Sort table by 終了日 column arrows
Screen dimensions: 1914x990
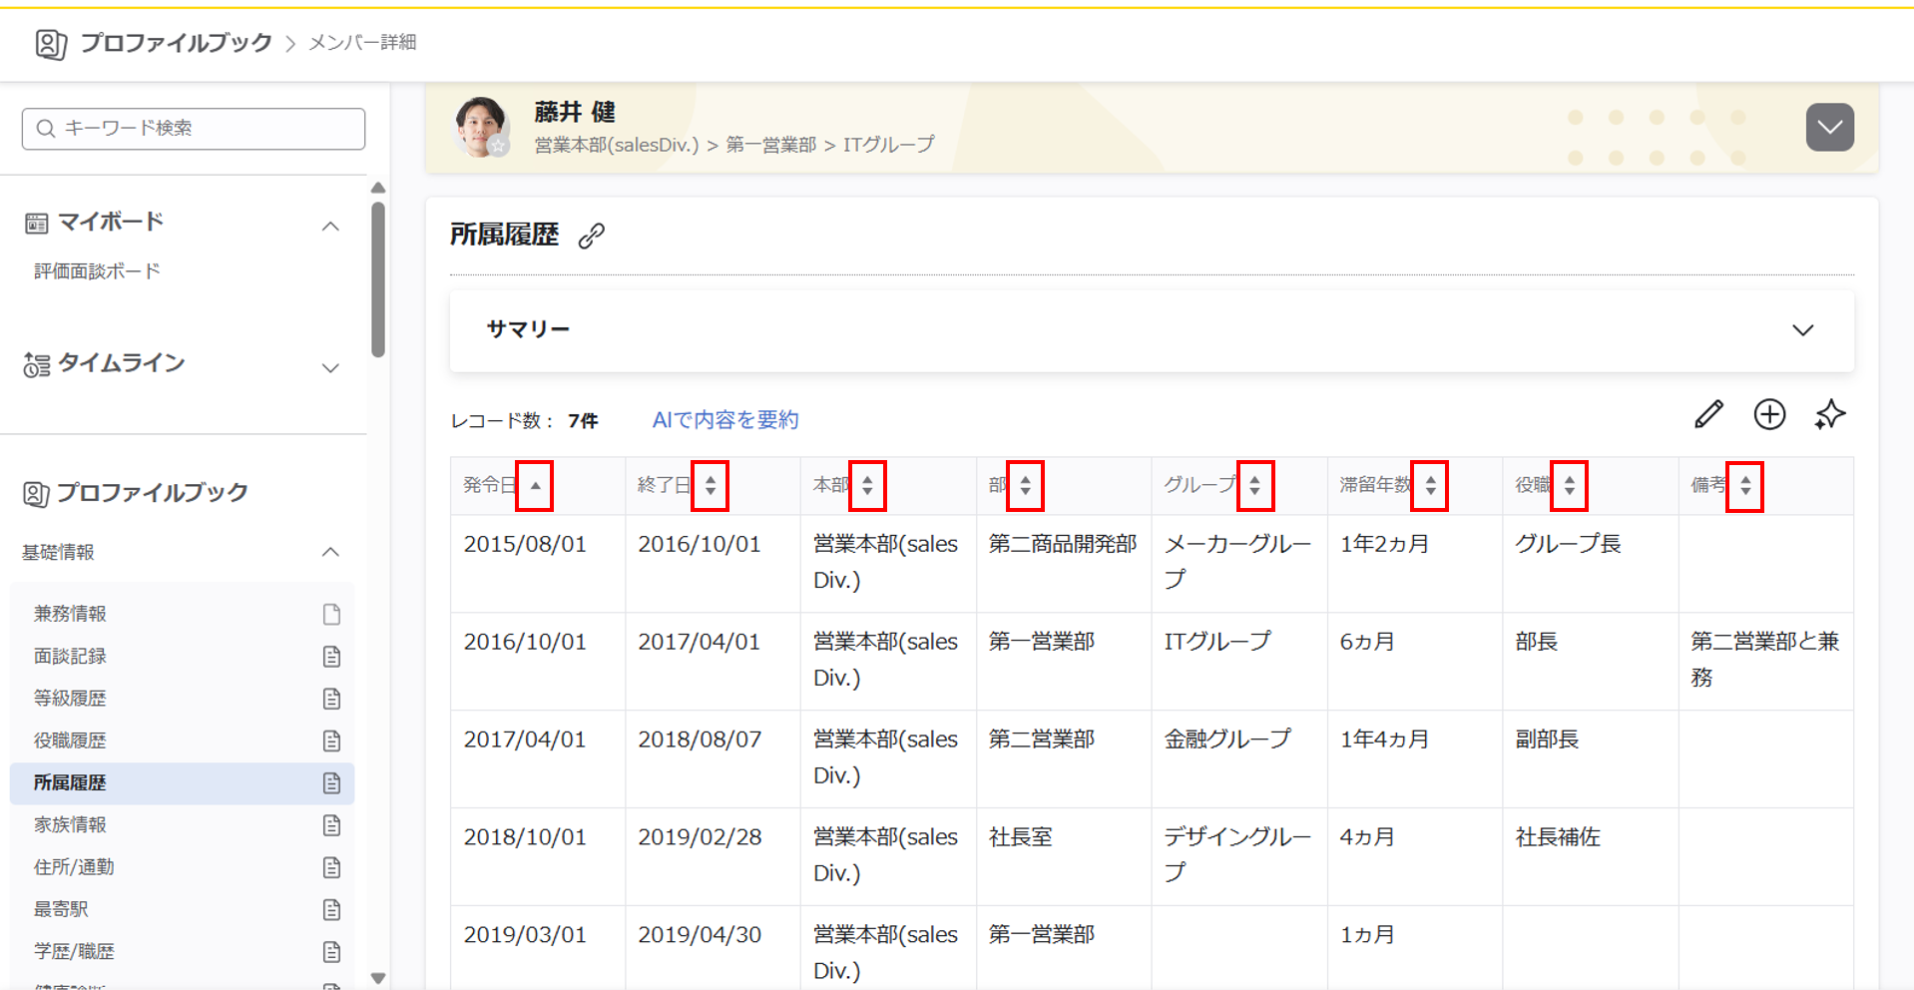click(711, 486)
